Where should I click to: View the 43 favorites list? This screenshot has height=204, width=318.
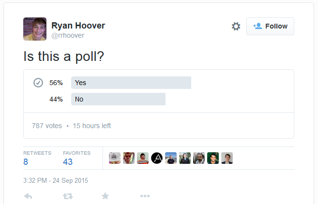[x=68, y=162]
